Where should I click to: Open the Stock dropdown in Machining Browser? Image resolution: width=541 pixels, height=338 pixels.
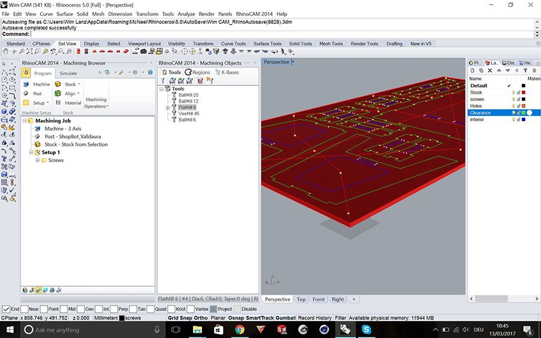coord(79,84)
